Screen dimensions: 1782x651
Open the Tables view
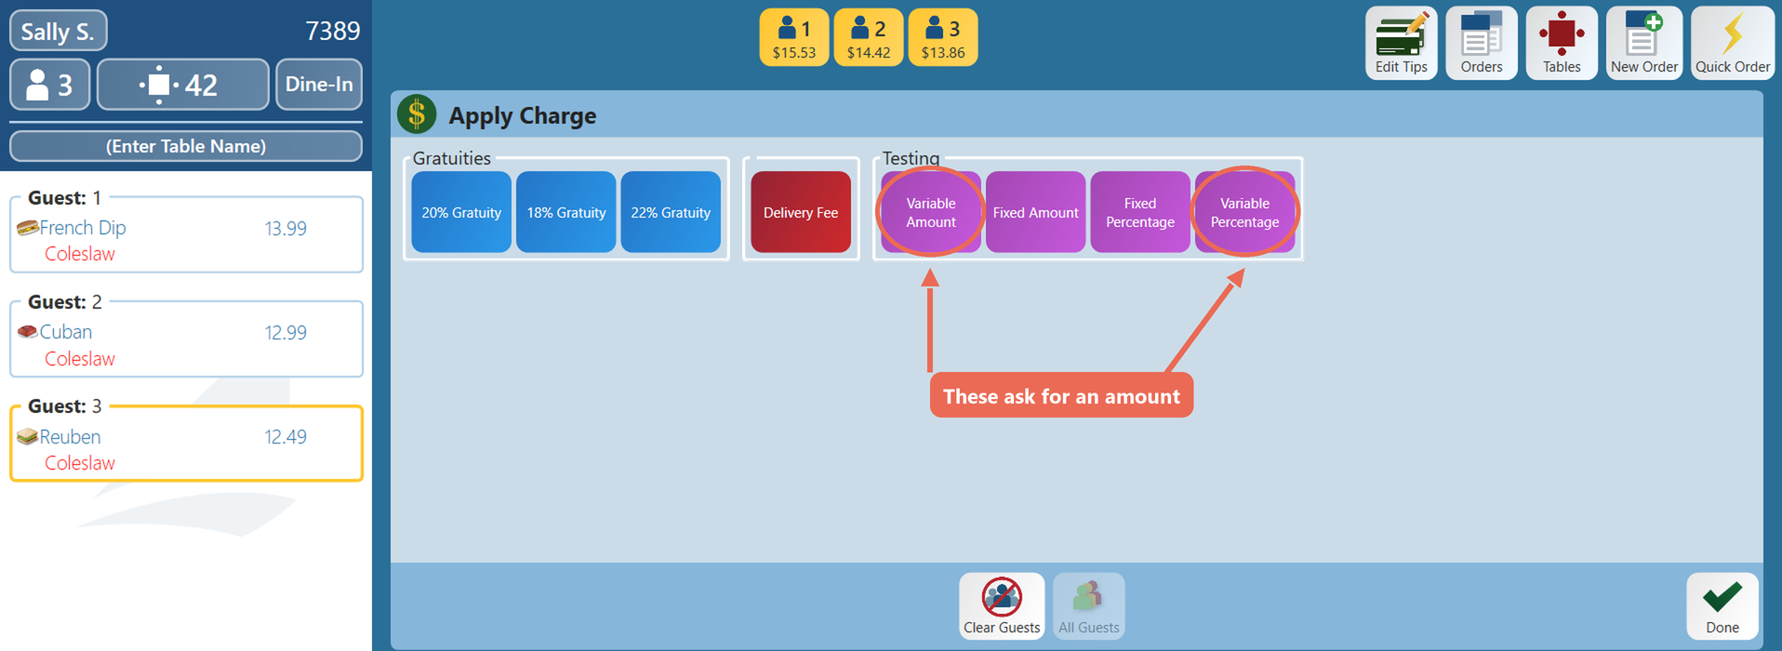point(1562,43)
